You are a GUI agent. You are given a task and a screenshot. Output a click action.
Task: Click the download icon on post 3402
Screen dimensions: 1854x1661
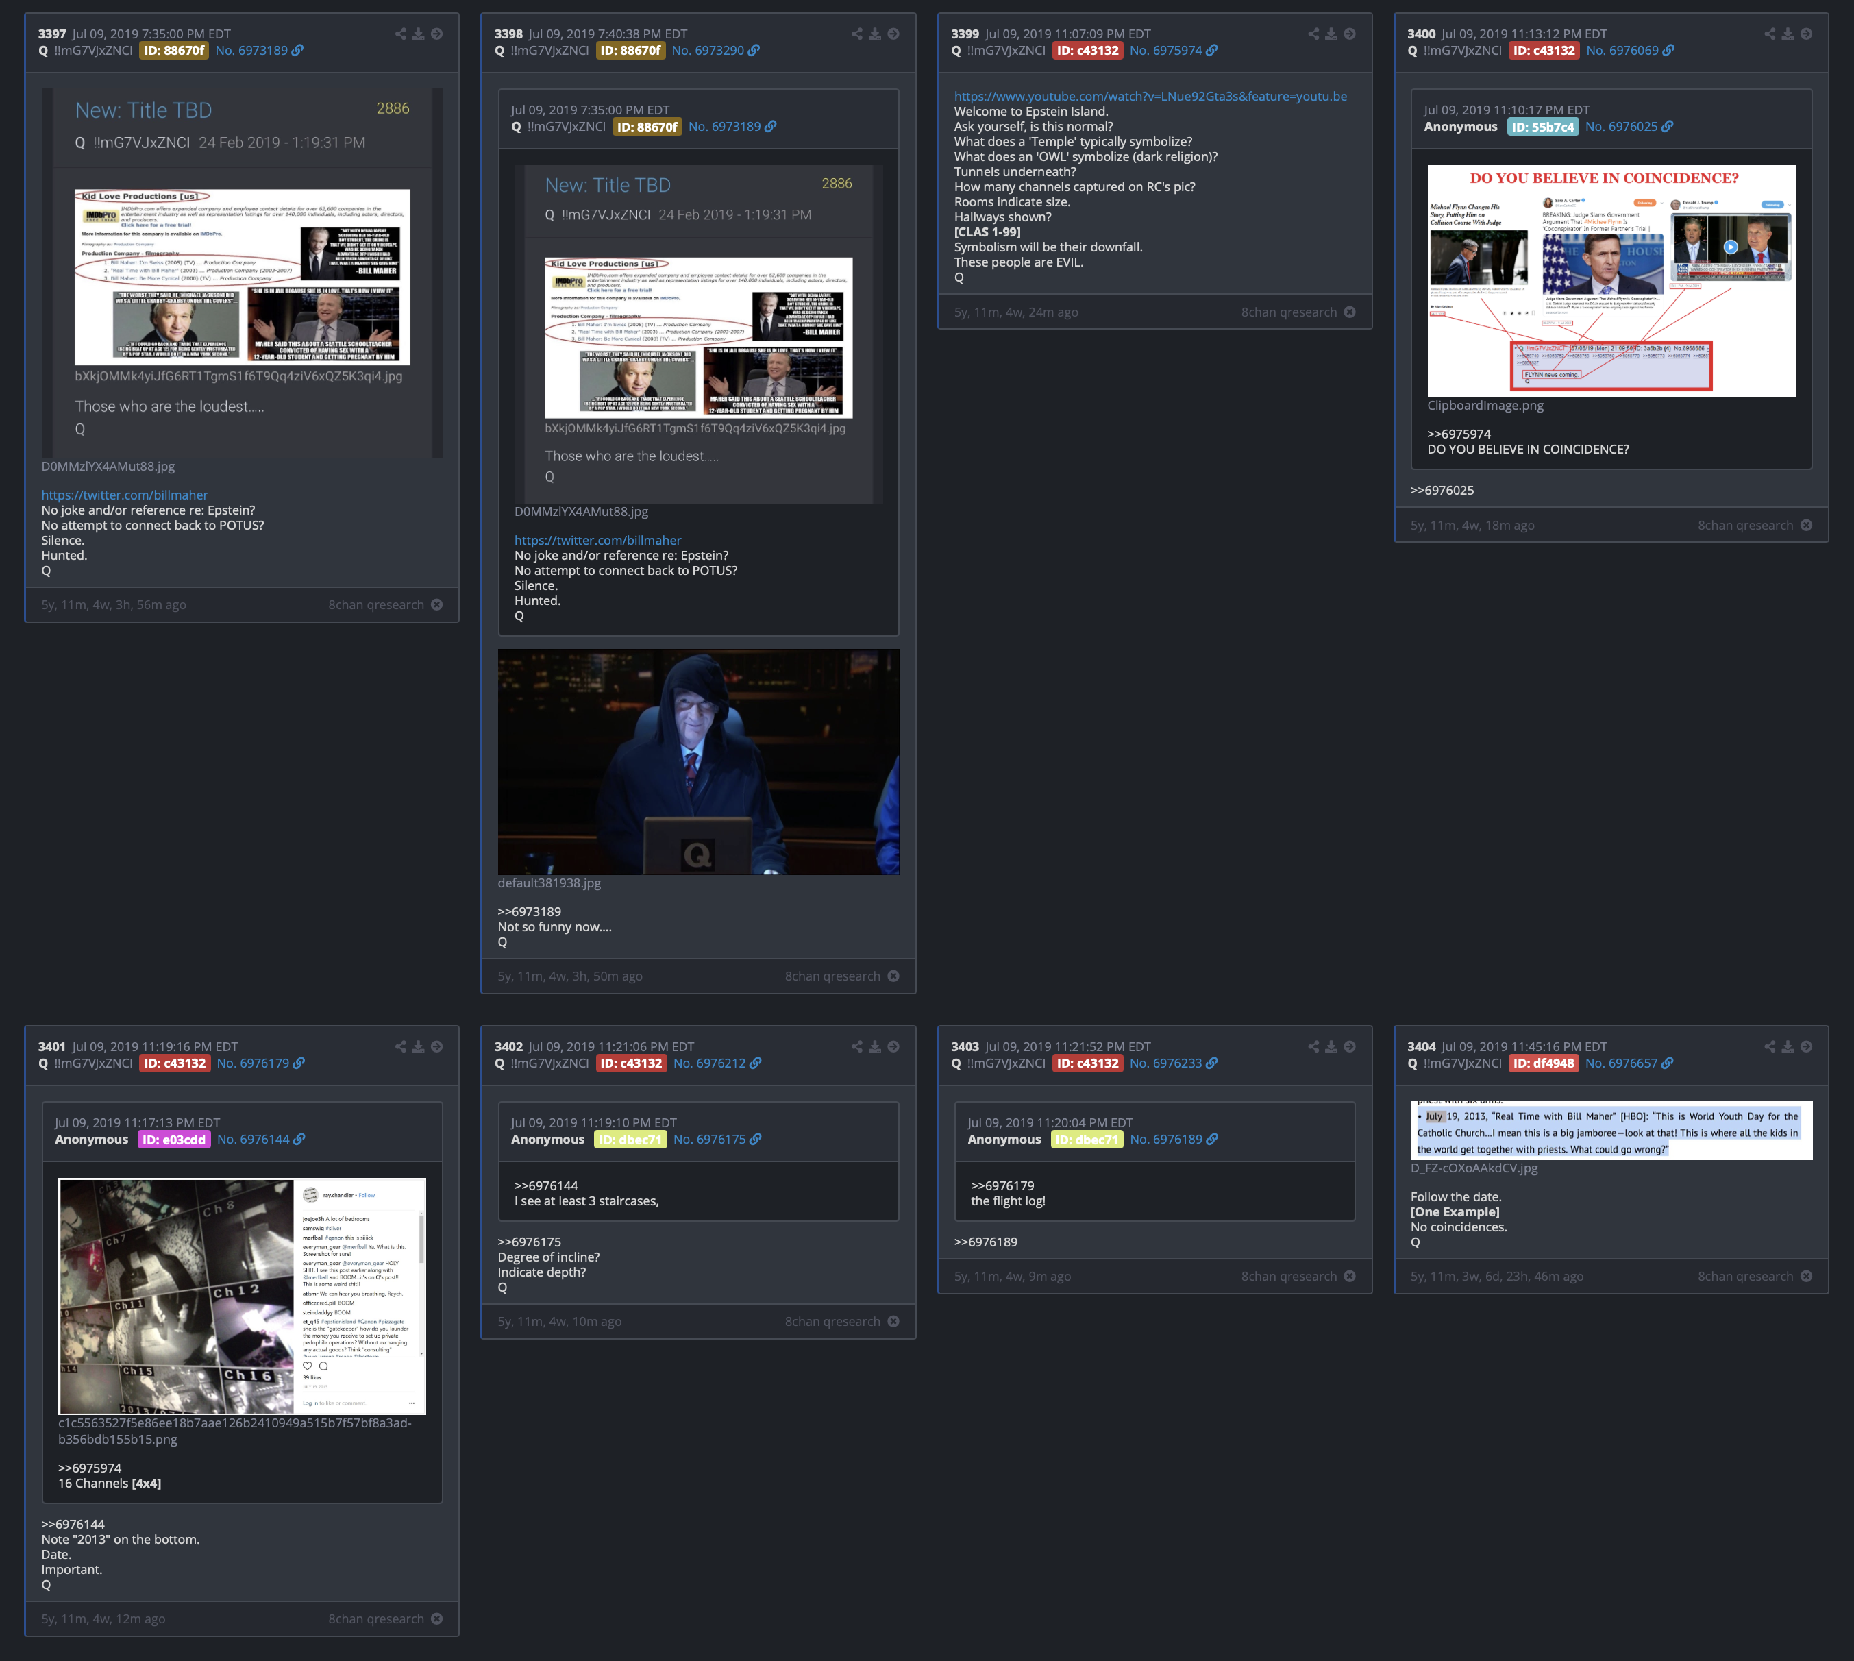point(875,1047)
